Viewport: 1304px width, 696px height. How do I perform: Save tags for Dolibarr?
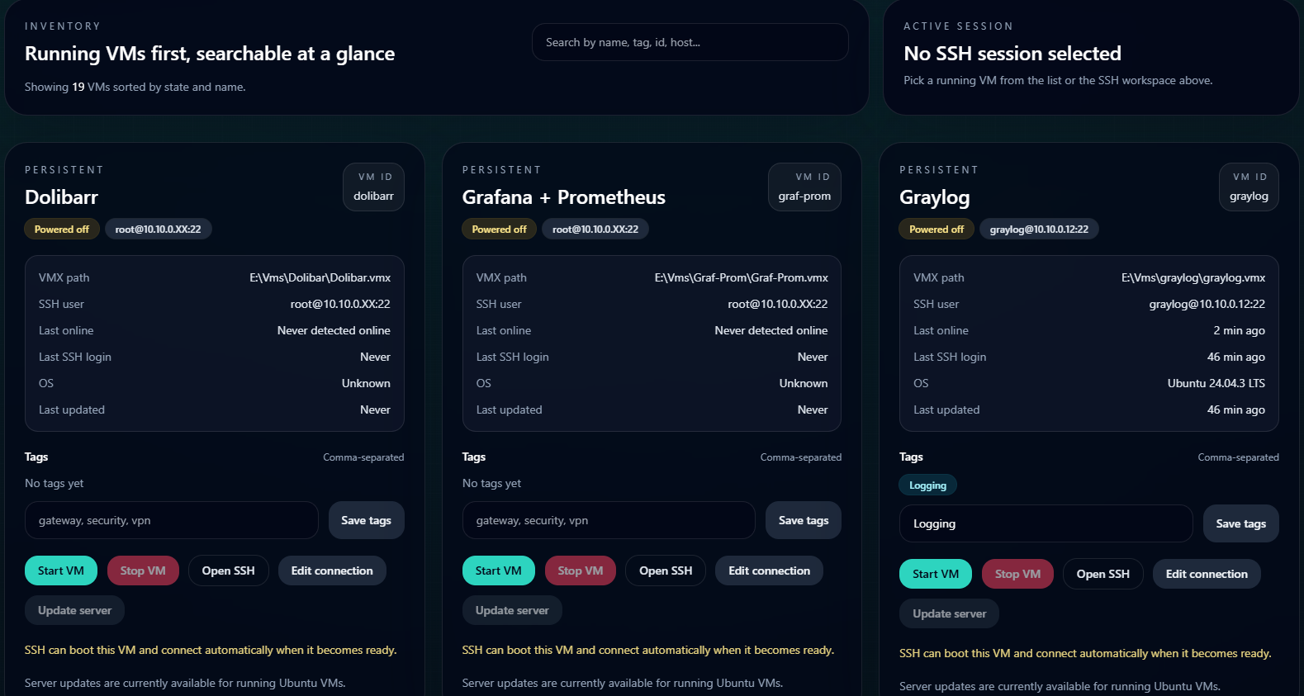(366, 520)
